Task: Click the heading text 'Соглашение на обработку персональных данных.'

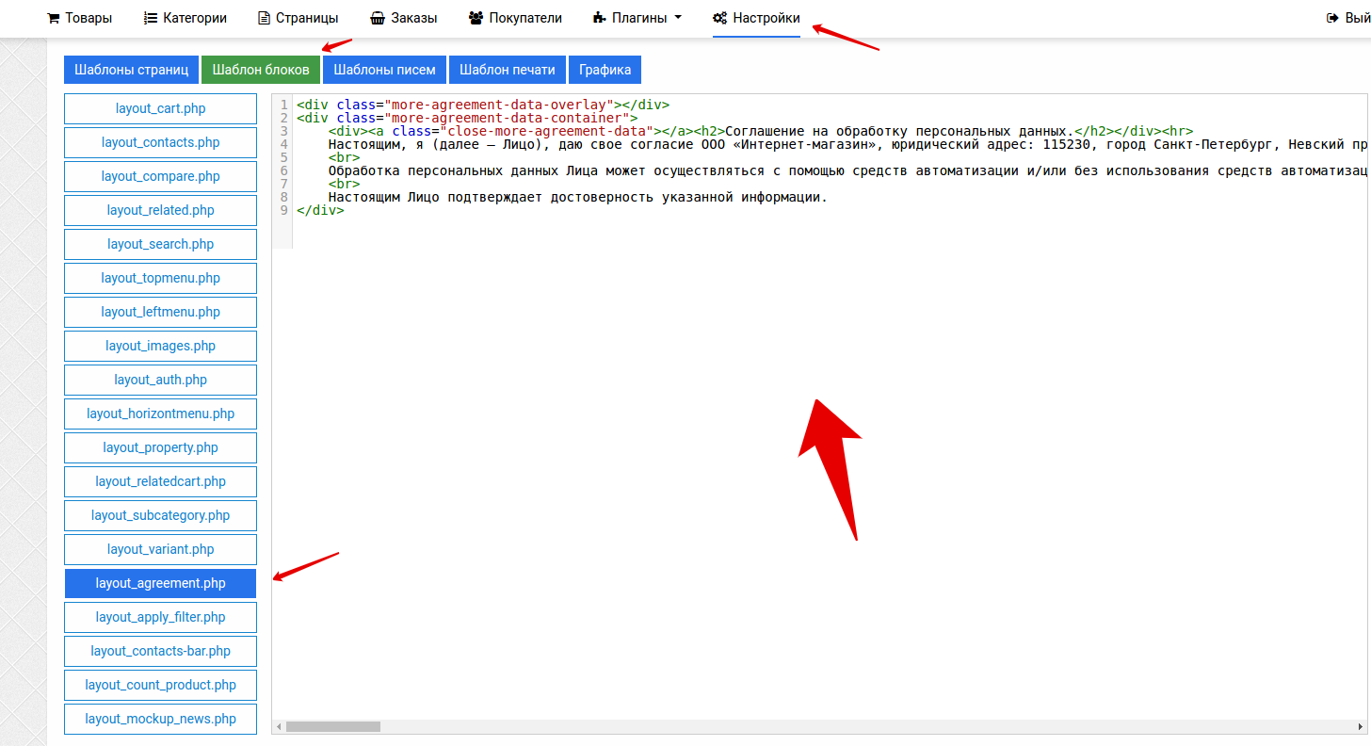Action: pos(899,131)
